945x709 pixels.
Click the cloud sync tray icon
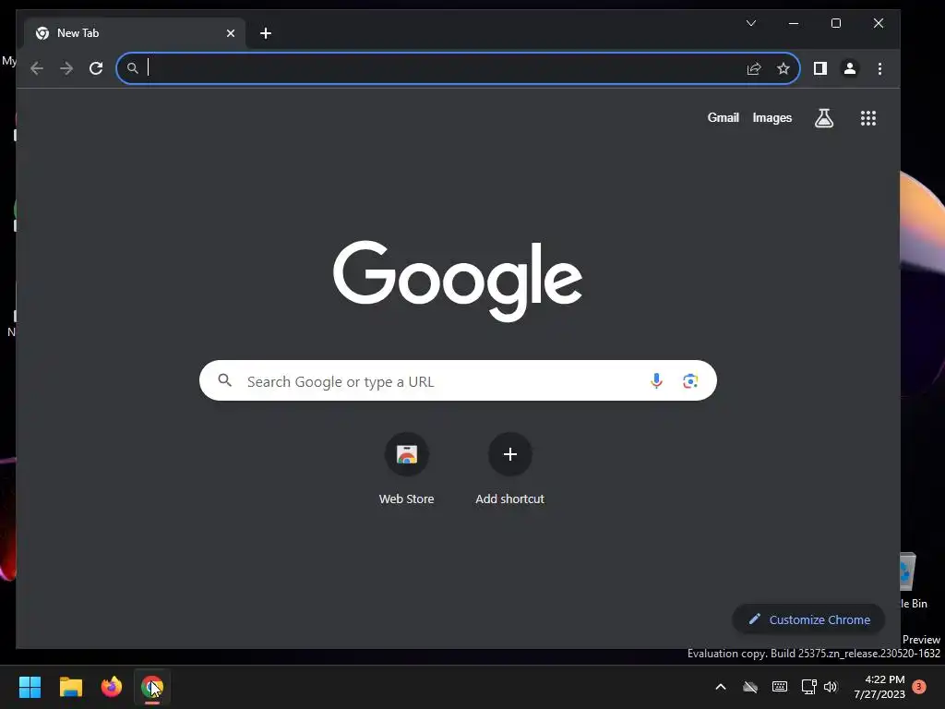pyautogui.click(x=749, y=687)
